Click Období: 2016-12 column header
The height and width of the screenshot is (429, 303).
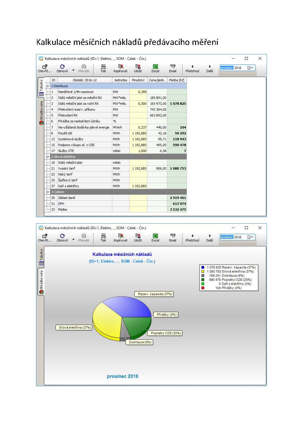[x=85, y=80]
